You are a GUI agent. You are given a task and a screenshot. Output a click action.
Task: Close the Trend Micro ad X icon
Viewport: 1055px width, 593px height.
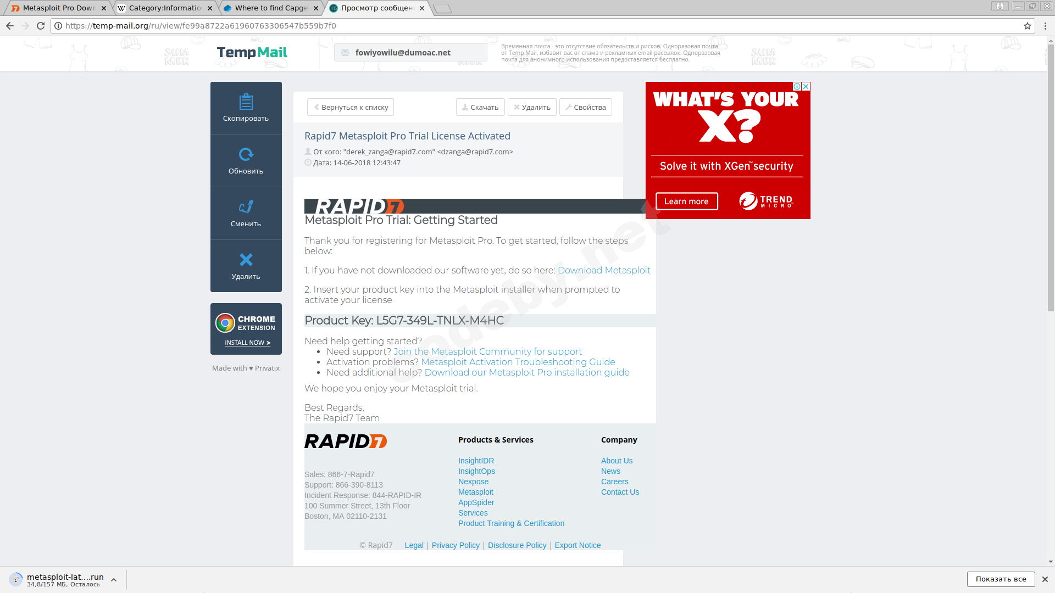806,87
